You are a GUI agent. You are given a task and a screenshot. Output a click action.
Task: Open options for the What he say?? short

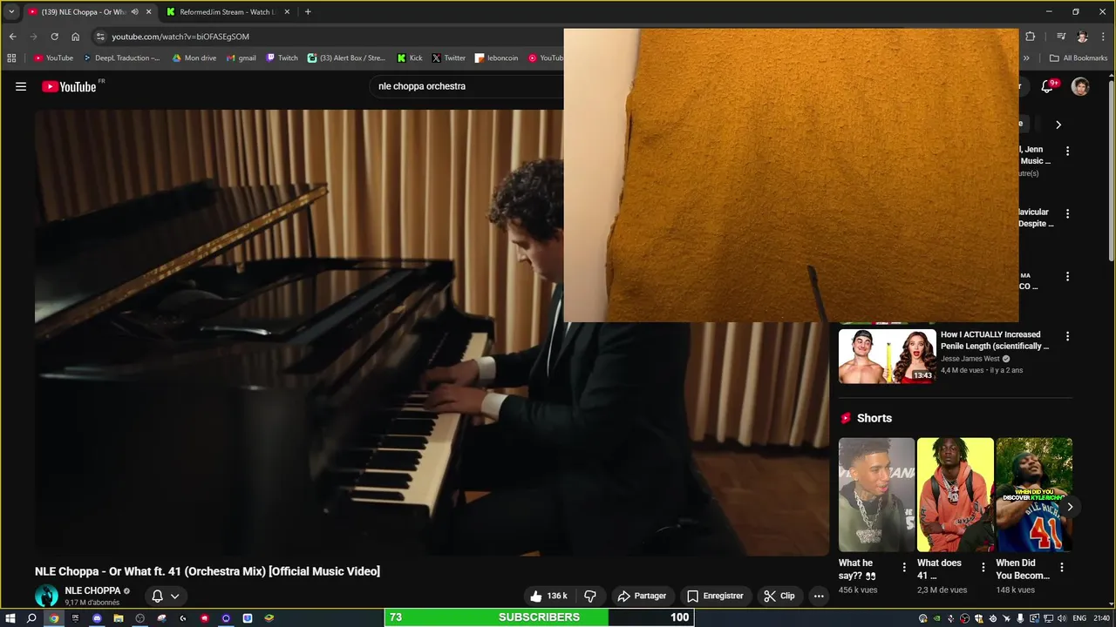[x=904, y=568]
